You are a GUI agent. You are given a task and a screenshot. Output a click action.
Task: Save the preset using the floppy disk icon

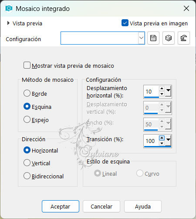point(153,38)
